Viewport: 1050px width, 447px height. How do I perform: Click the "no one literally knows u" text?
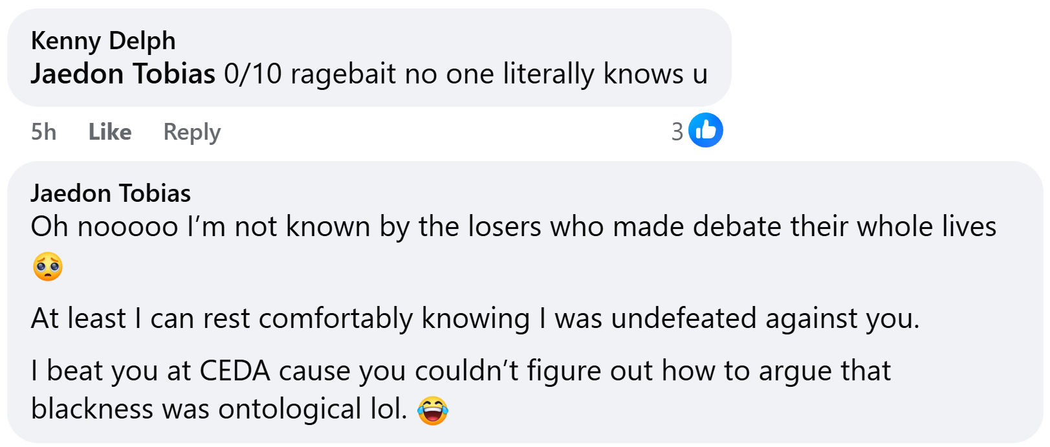(556, 74)
